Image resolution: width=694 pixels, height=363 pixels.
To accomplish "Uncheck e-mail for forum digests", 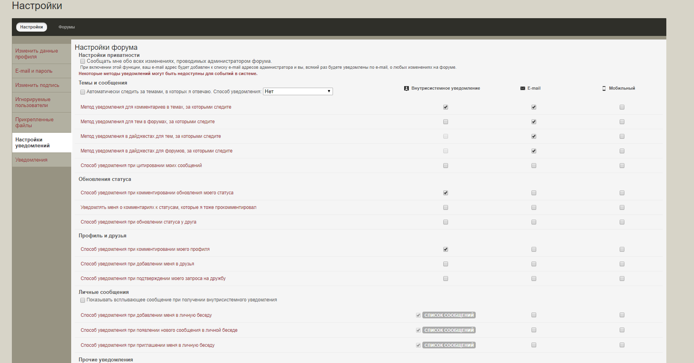I will pyautogui.click(x=534, y=151).
